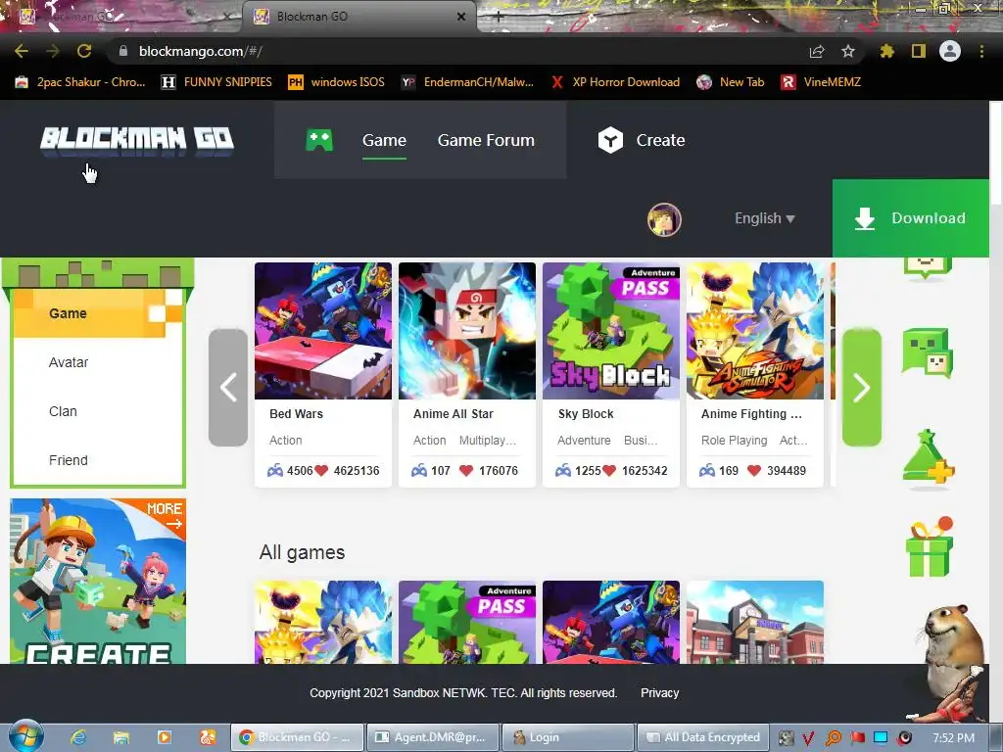Click the green tree plus icon
The width and height of the screenshot is (1003, 752).
click(928, 456)
